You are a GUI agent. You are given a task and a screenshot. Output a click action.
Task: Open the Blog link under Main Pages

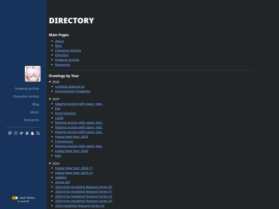click(58, 46)
